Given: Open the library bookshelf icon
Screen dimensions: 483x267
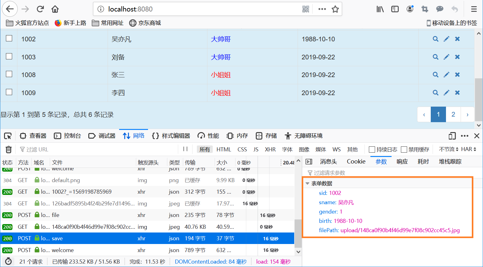Looking at the screenshot, I should coord(380,9).
